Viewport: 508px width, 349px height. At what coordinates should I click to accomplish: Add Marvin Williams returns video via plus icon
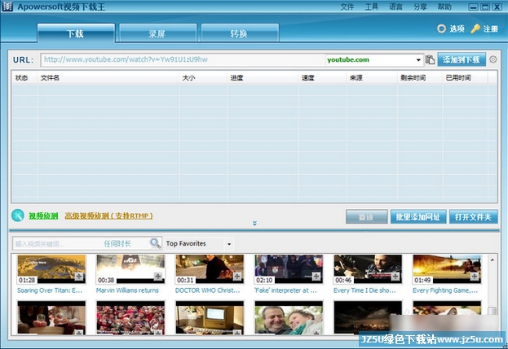(x=157, y=276)
